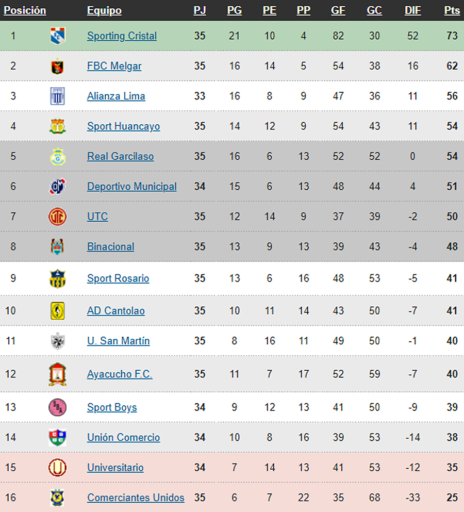464x512 pixels.
Task: Click the Equipo header link
Action: point(104,10)
